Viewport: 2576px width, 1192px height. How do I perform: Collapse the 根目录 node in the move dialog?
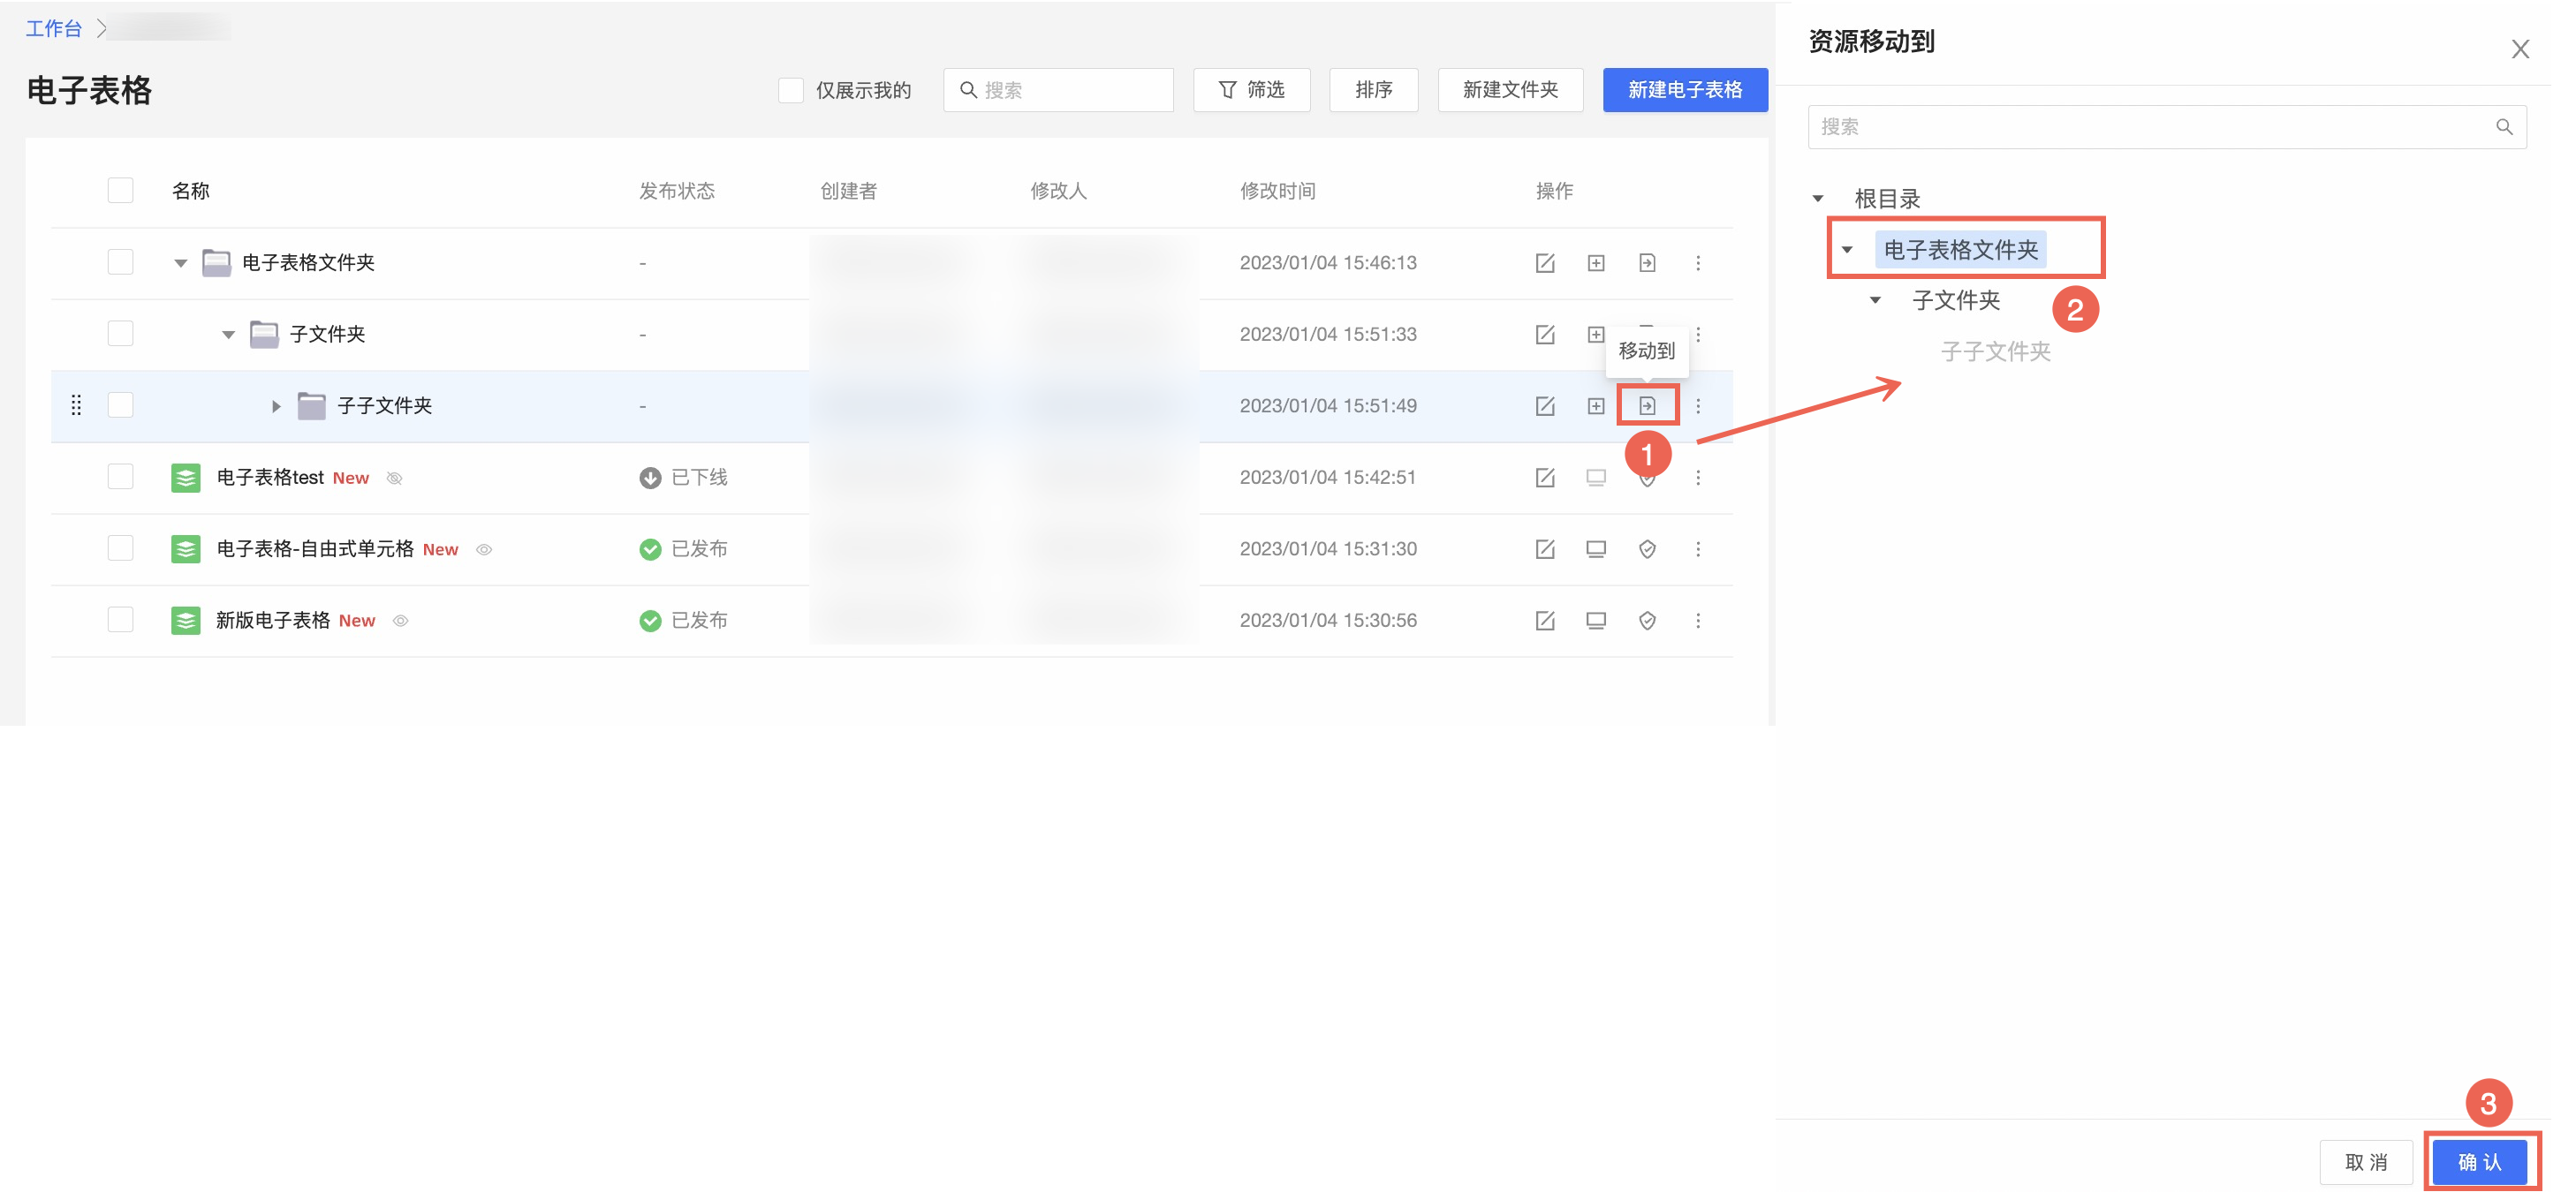tap(1818, 199)
